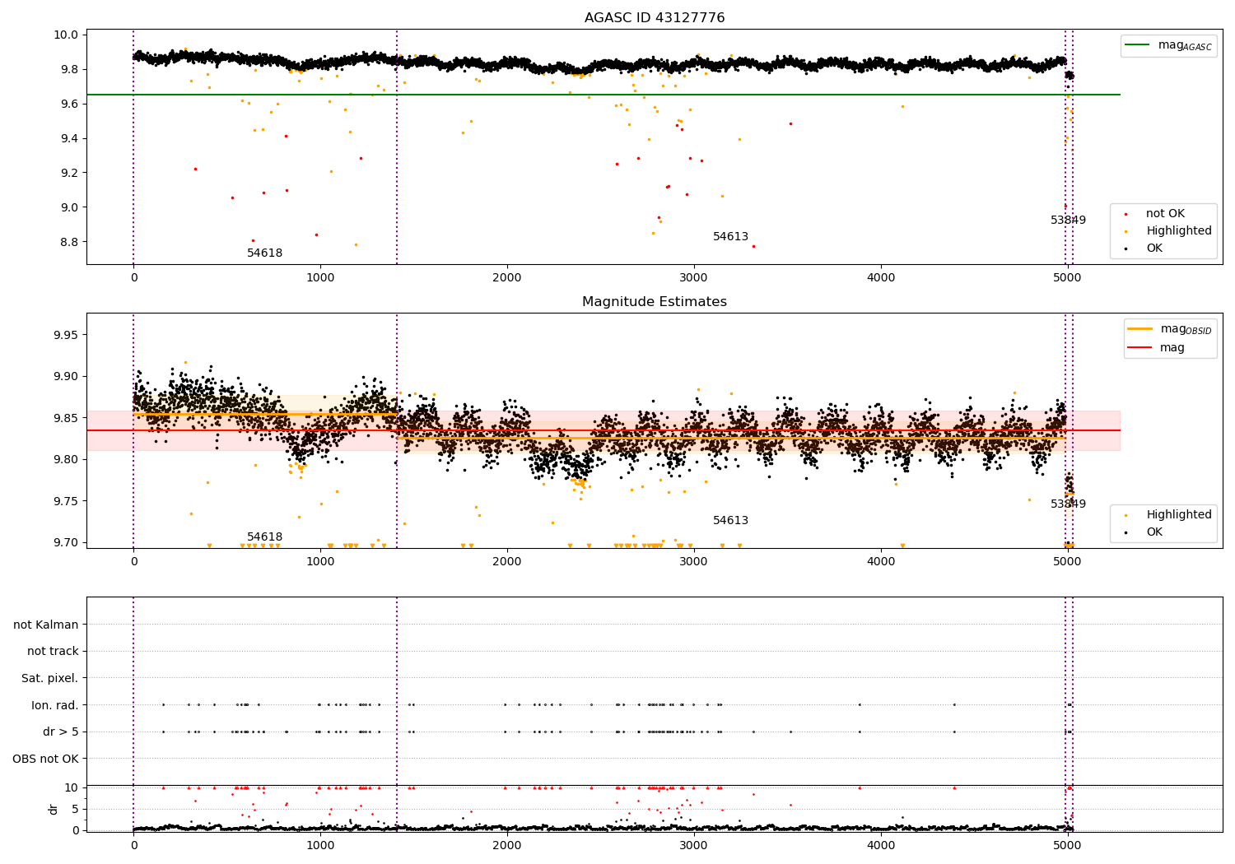Click the 9.6 y-axis tick label
The width and height of the screenshot is (1235, 864).
(69, 104)
